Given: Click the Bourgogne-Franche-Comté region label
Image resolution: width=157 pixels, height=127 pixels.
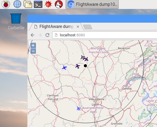Looking at the screenshot, I should pos(98,50).
